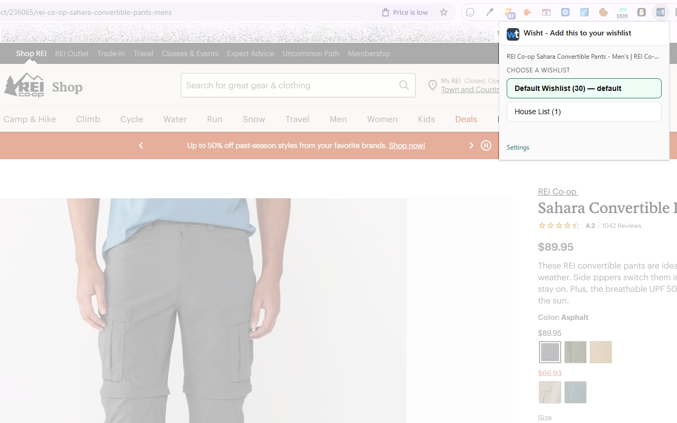Open the Travel category menu
Image resolution: width=677 pixels, height=423 pixels.
click(x=297, y=119)
